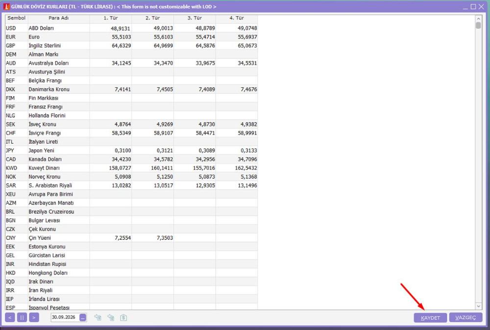Click the '3. Tür' column header

pos(195,18)
